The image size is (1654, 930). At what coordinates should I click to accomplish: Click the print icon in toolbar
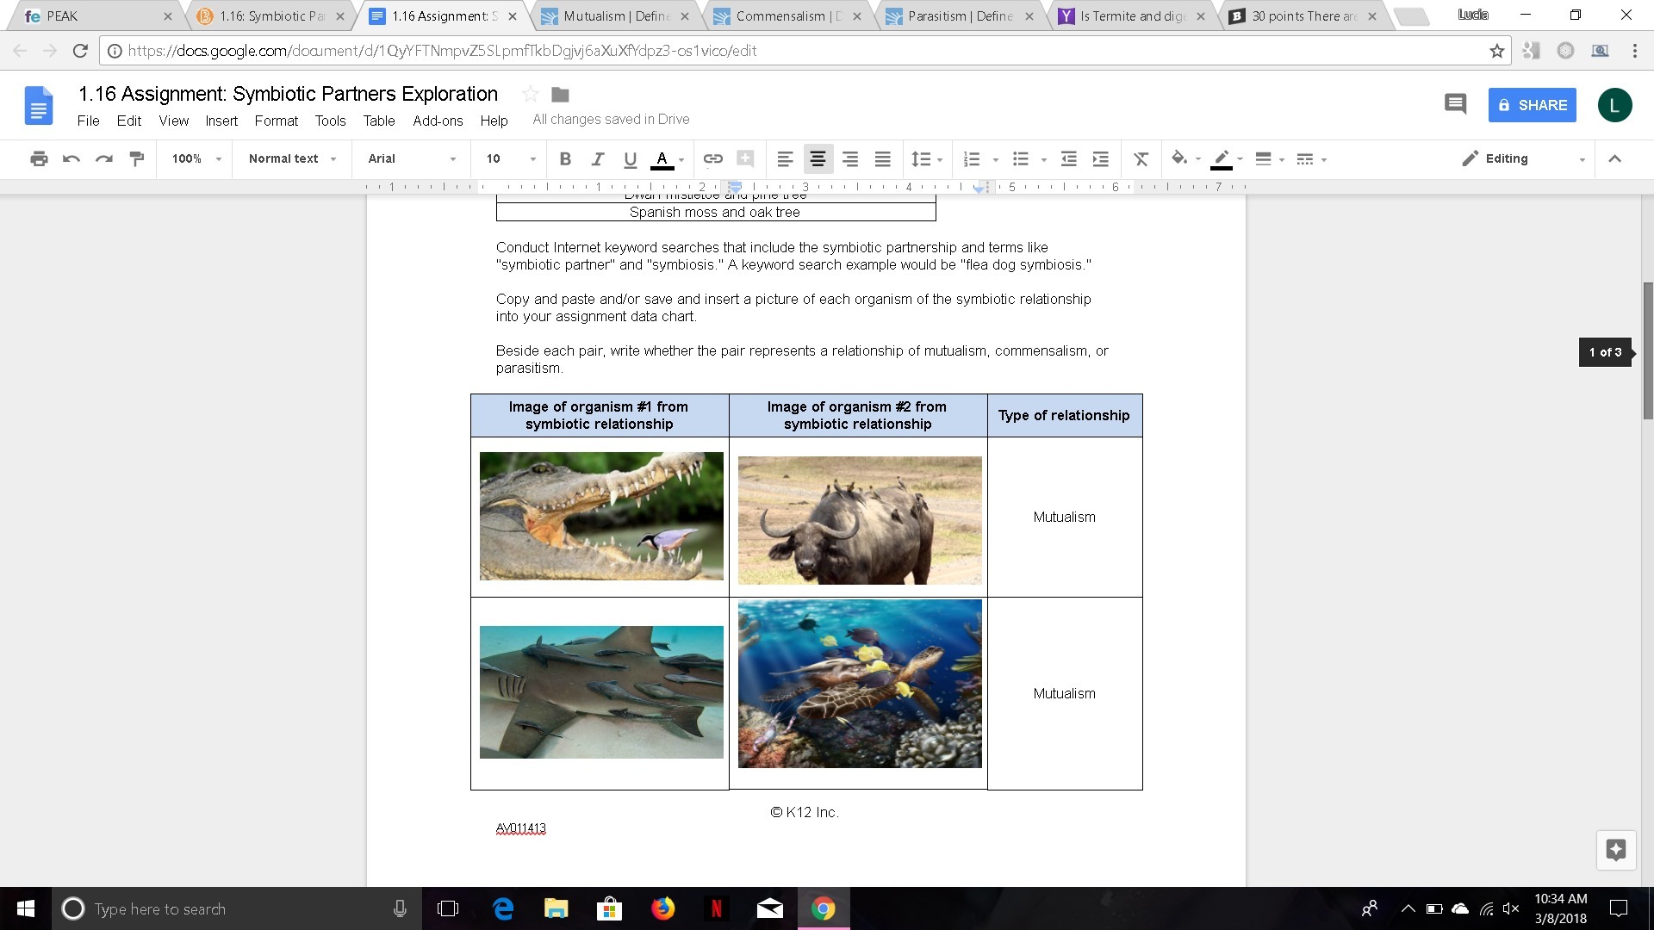(39, 158)
